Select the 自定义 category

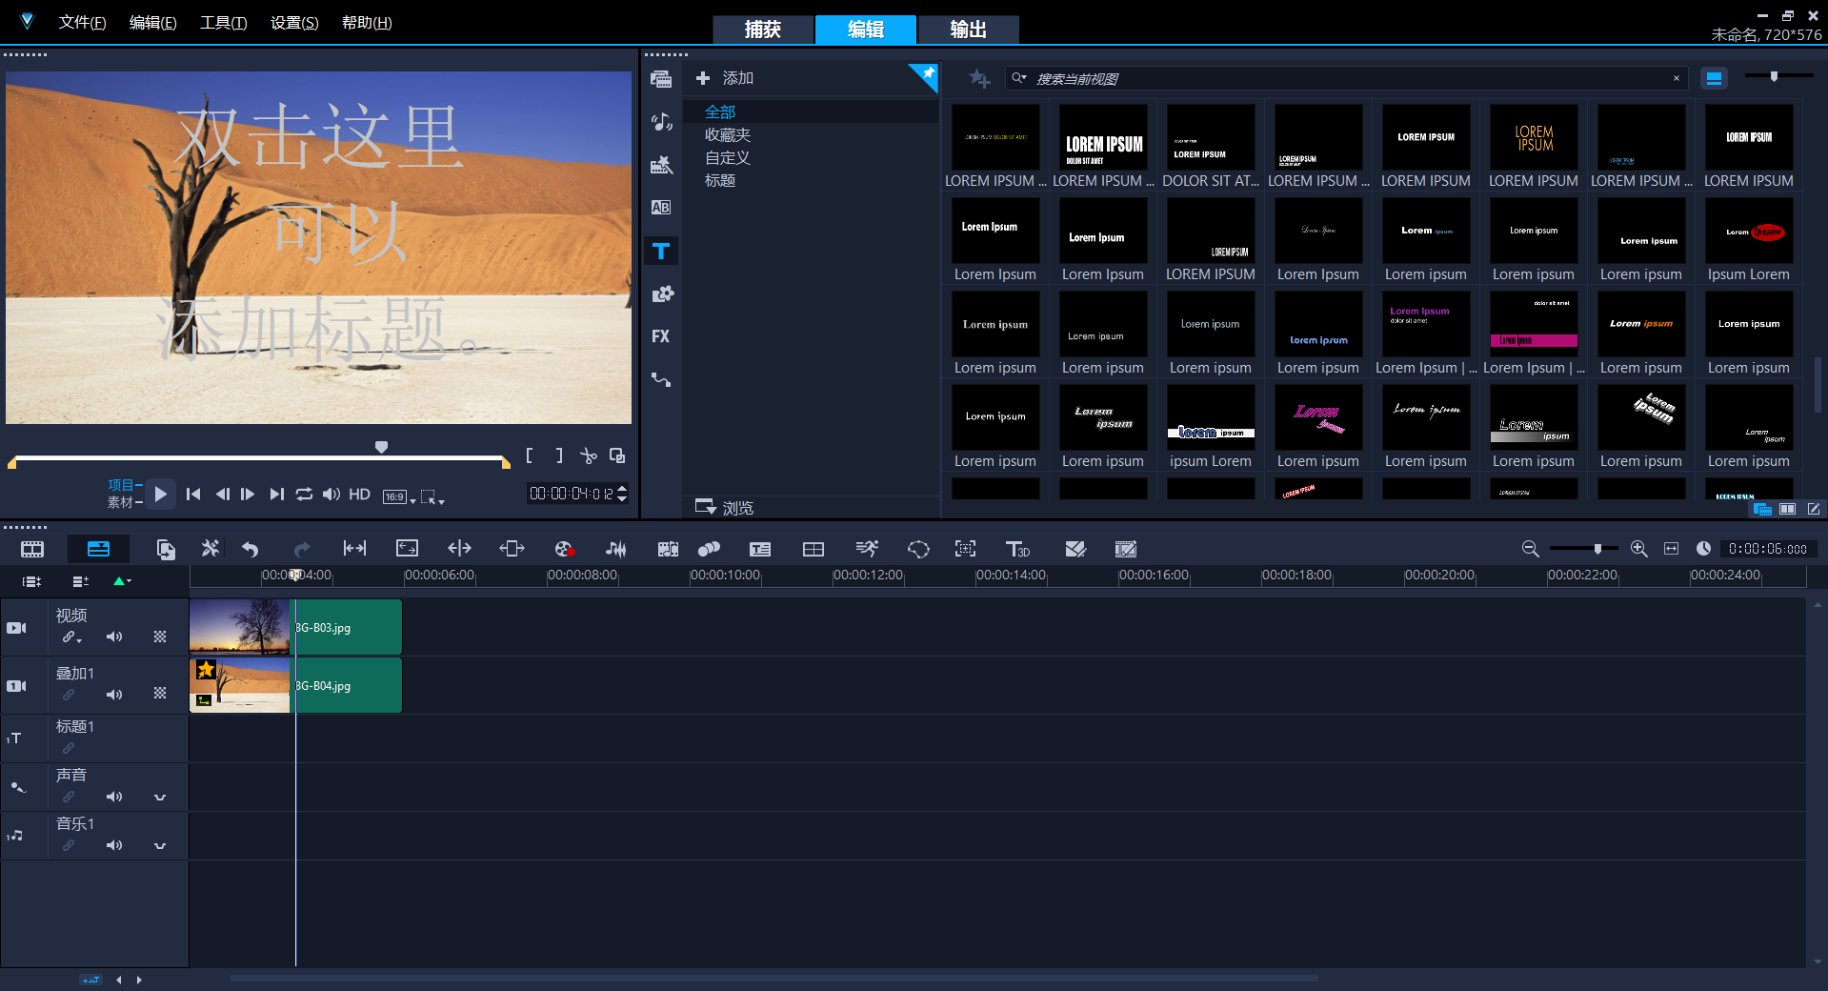(728, 158)
